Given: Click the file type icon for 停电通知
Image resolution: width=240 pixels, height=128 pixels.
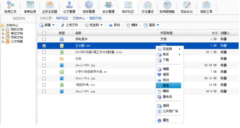Looking at the screenshot, I should point(62,39).
